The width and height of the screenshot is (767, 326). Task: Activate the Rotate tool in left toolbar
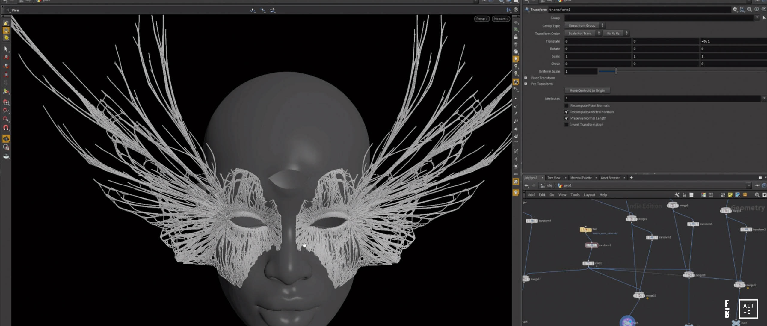(x=6, y=66)
